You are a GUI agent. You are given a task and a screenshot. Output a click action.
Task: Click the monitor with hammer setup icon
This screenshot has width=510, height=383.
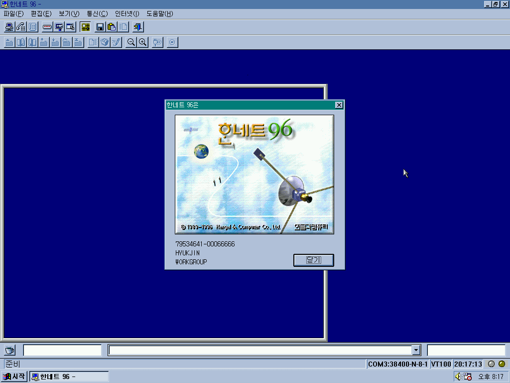tap(59, 27)
